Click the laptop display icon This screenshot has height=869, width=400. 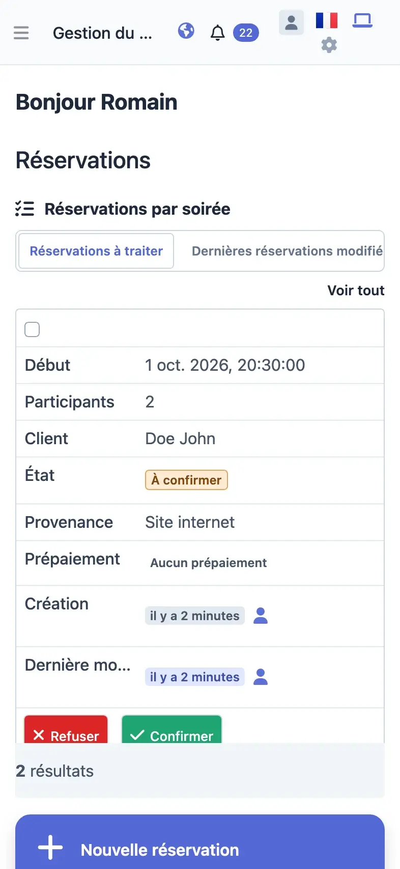(x=362, y=20)
